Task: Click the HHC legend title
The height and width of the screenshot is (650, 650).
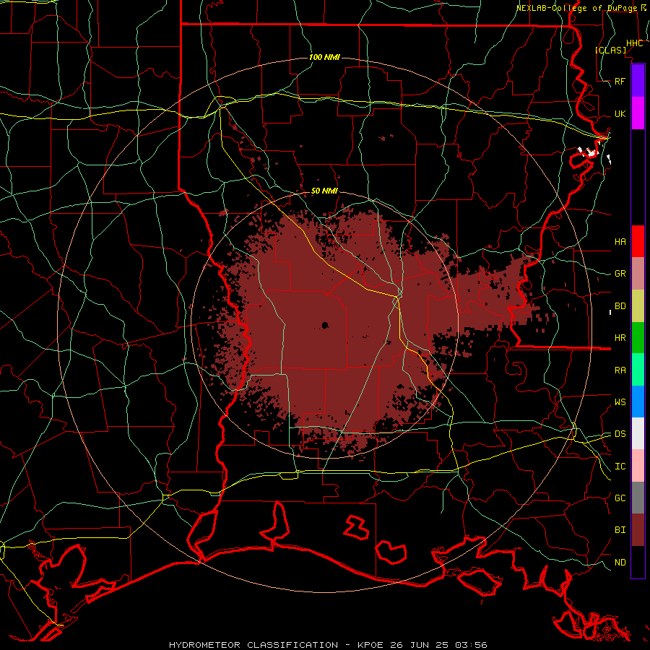Action: (635, 43)
